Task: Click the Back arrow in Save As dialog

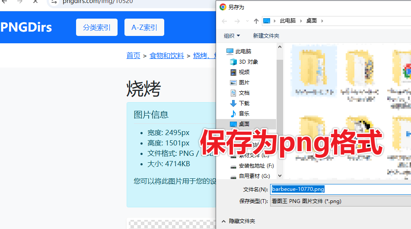Action: tap(224, 21)
